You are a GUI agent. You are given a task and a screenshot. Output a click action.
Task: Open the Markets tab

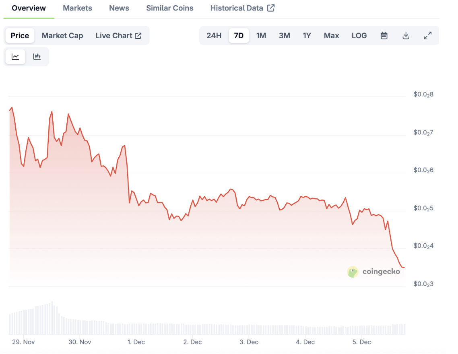77,8
